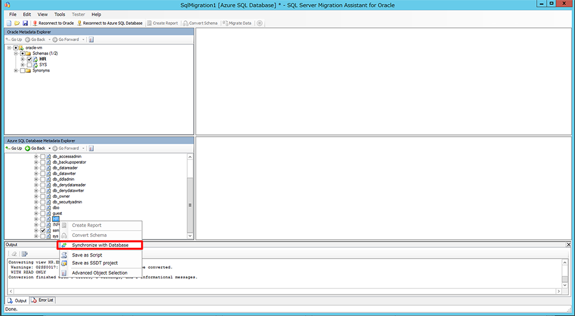Check the db_owner checkbox

point(43,197)
